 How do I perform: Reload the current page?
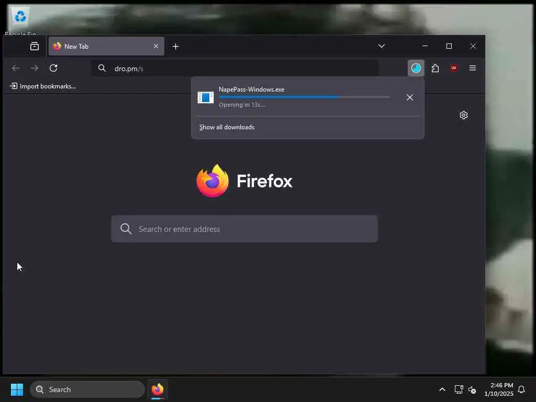click(x=53, y=68)
